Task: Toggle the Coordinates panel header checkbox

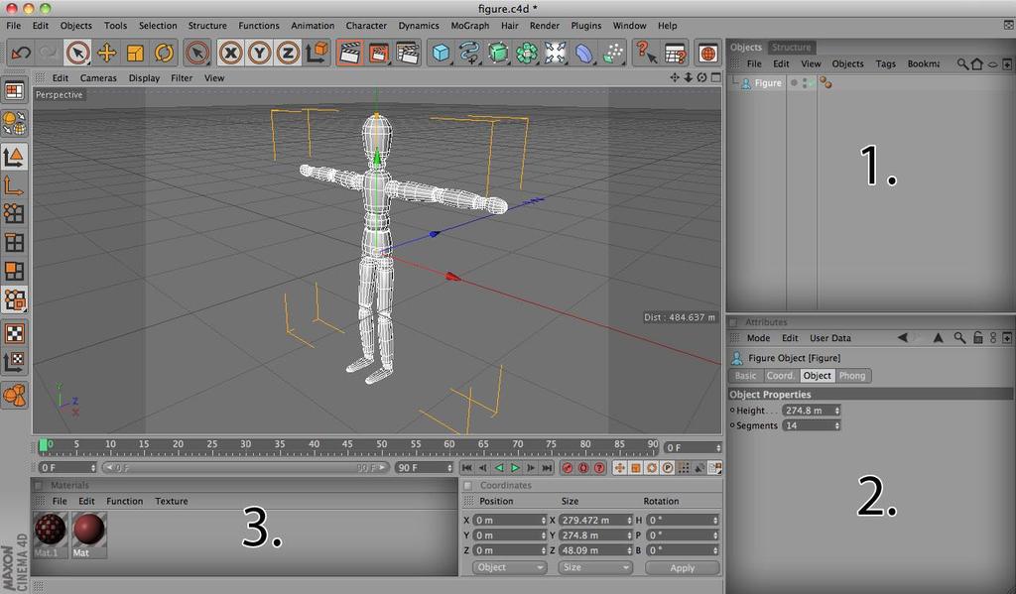Action: [x=468, y=485]
